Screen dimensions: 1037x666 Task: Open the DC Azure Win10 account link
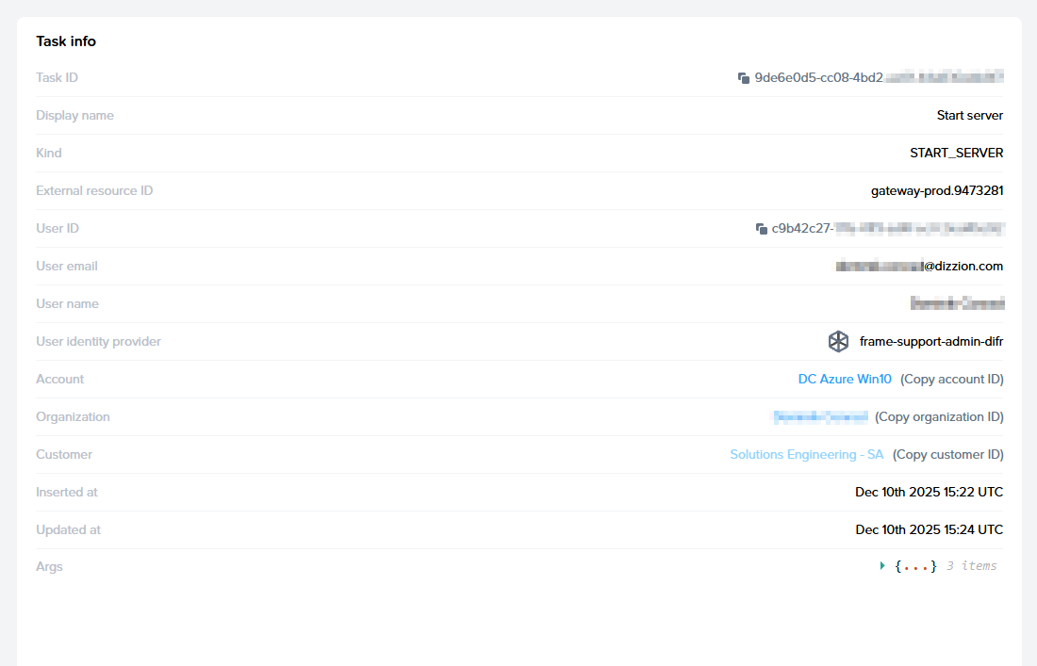tap(845, 379)
